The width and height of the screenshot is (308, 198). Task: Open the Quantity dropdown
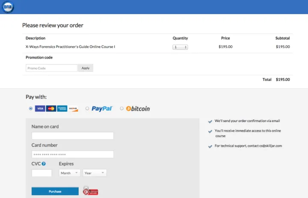click(180, 47)
